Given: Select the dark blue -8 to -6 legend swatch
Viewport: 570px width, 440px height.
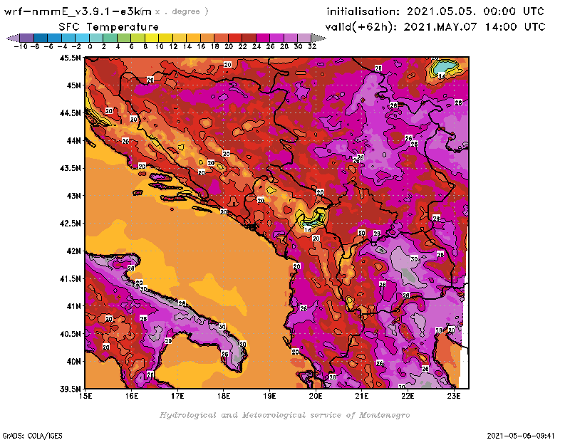Looking at the screenshot, I should coord(41,38).
